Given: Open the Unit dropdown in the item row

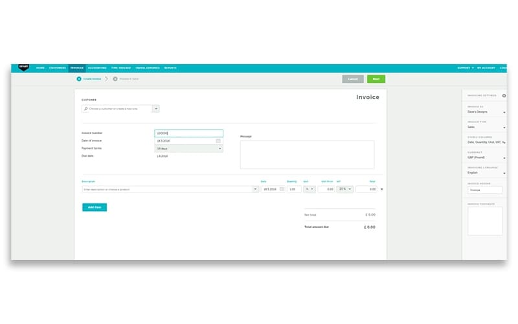Looking at the screenshot, I should [x=310, y=189].
